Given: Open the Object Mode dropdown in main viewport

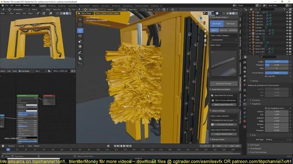Looking at the screenshot, I should tap(86, 13).
